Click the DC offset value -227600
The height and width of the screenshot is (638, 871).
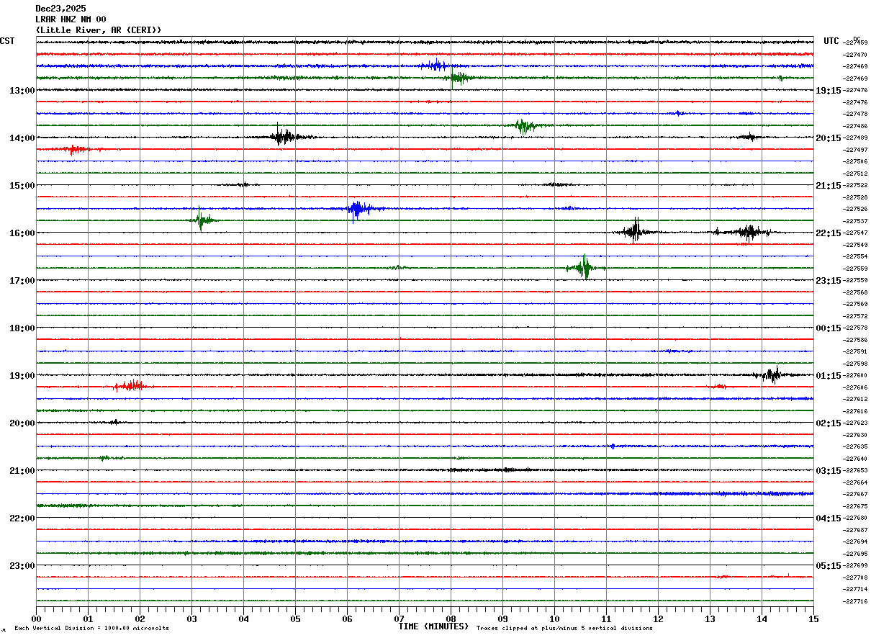coord(855,376)
